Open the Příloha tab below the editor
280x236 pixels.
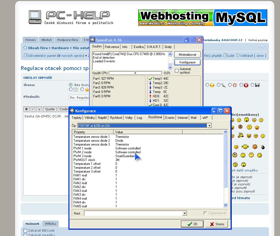coord(50,224)
